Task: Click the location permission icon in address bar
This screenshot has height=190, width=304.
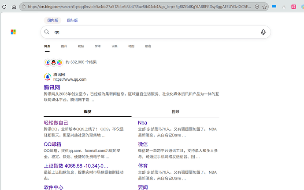Action: coord(257,7)
